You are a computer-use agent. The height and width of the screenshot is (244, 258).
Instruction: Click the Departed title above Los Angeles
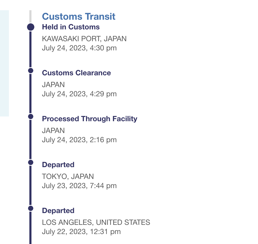point(58,211)
